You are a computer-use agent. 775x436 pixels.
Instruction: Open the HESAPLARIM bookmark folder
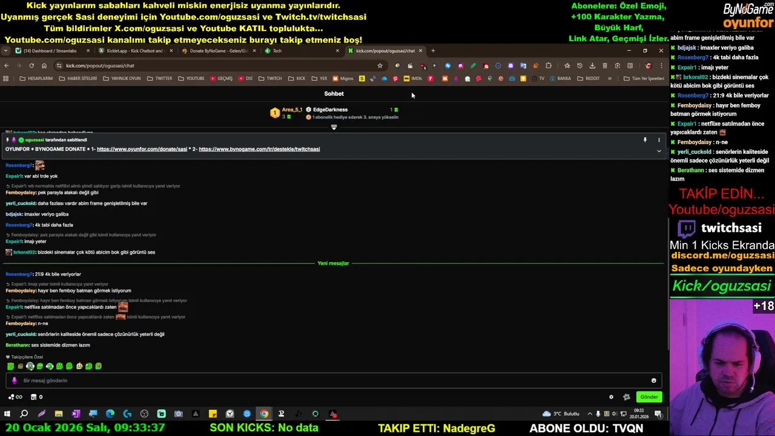pos(36,79)
